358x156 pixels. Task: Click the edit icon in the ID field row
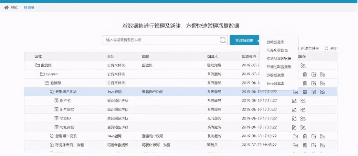(294, 119)
